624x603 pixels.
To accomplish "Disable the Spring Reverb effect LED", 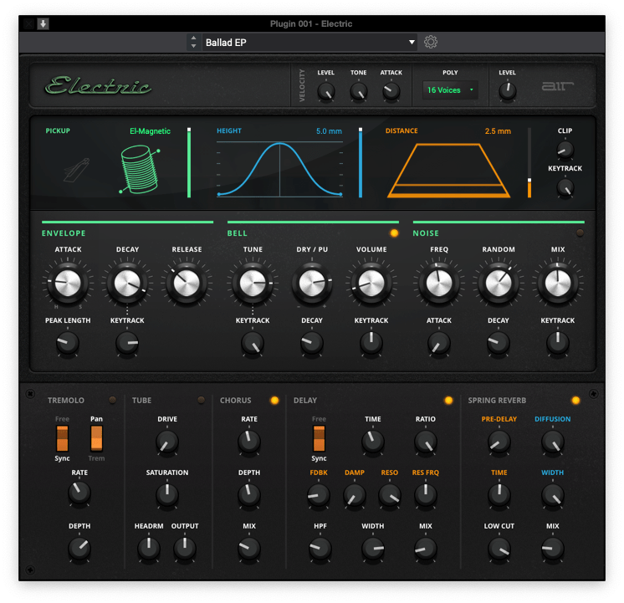I will pyautogui.click(x=575, y=400).
